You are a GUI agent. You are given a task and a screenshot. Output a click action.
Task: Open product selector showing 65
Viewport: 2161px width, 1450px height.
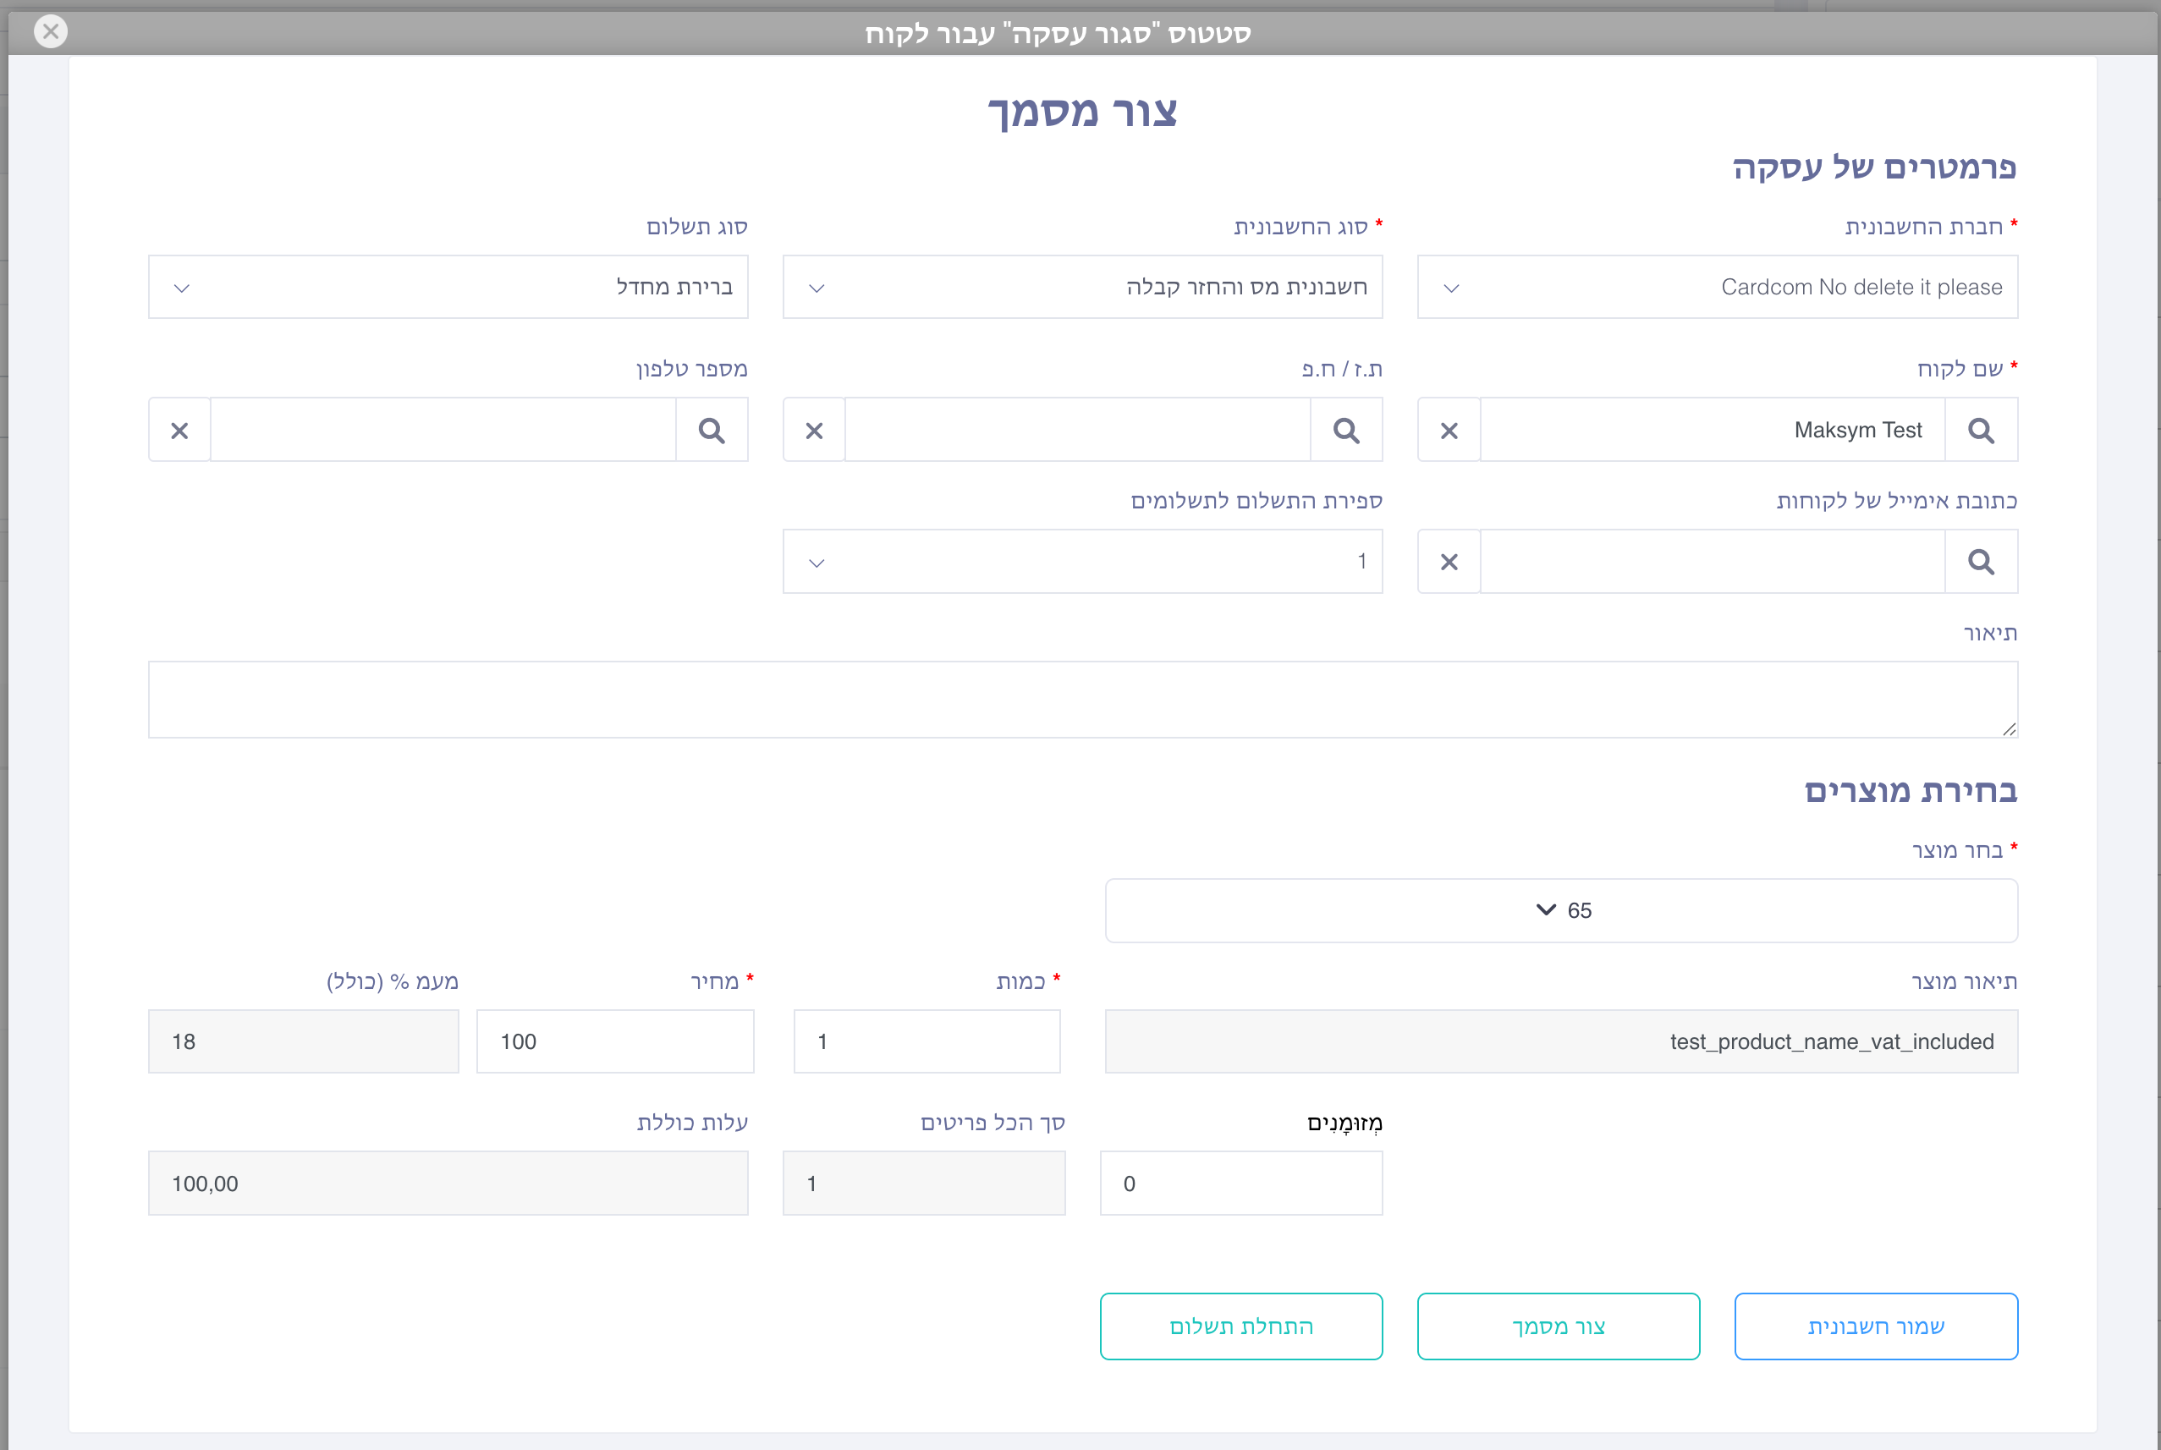pyautogui.click(x=1562, y=911)
